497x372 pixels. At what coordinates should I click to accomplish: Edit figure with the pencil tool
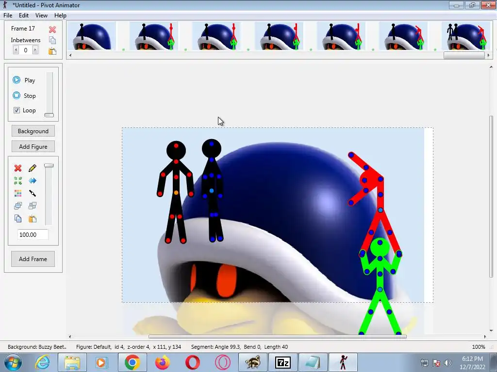[33, 168]
